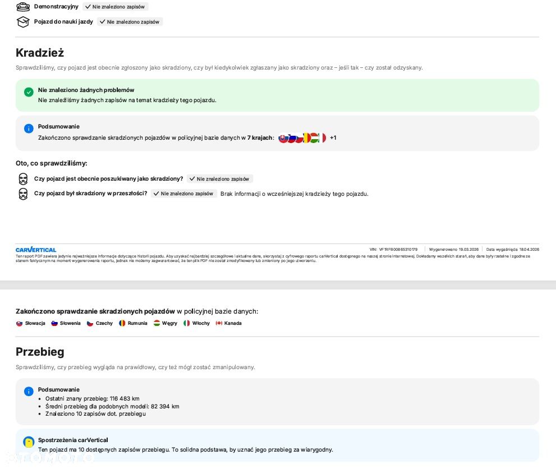Click 'Brak informacji o wcześniejszej kradzieży tego pojazdu'
The image size is (556, 469).
295,194
